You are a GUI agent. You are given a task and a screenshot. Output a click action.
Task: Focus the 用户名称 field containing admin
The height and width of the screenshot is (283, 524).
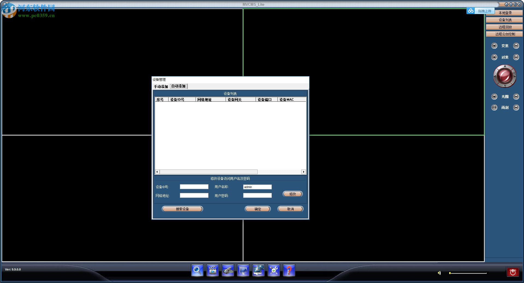click(x=257, y=187)
